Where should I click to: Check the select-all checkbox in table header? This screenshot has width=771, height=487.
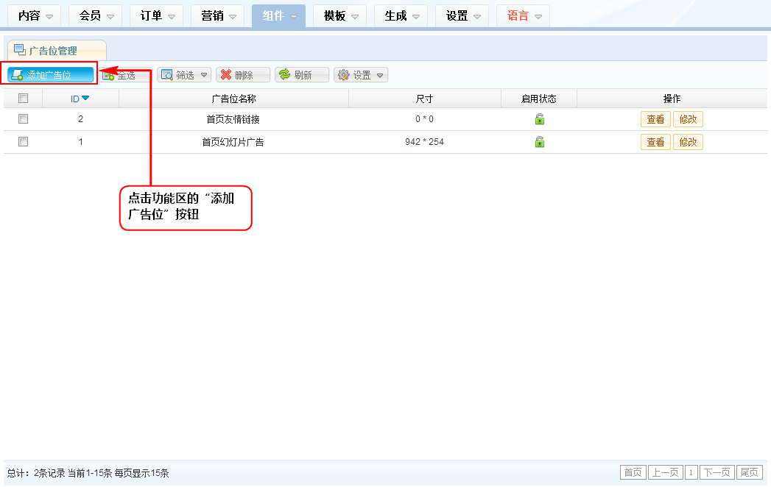click(23, 99)
